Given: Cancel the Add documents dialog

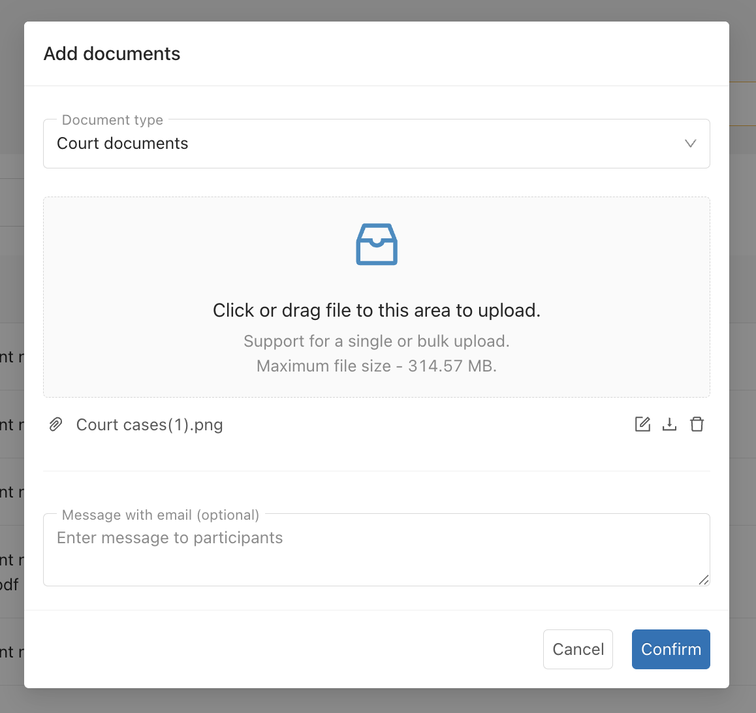Looking at the screenshot, I should pos(578,649).
